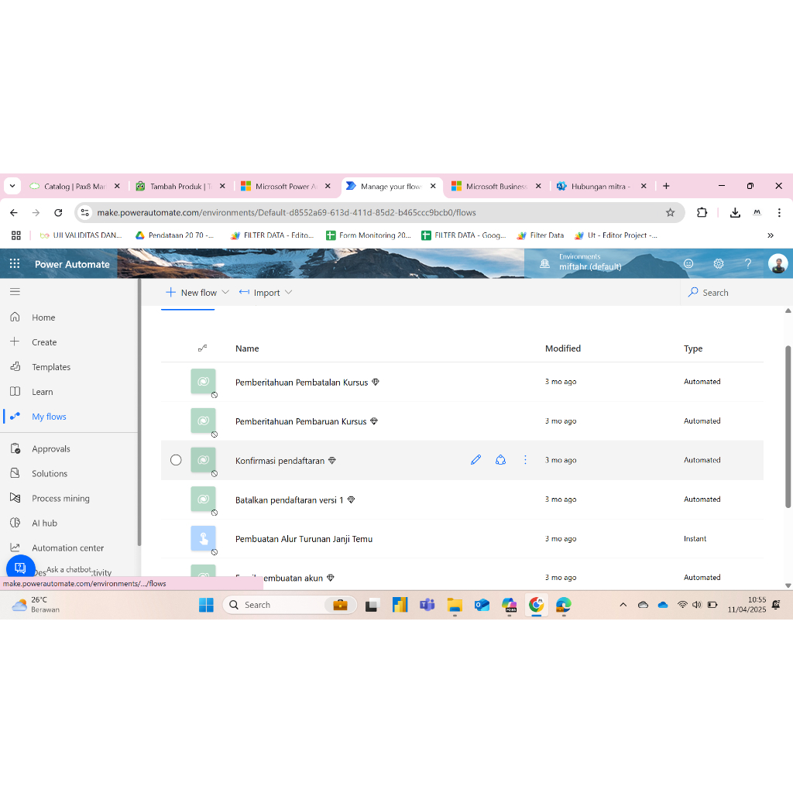Reload the page
The height and width of the screenshot is (793, 793).
tap(58, 212)
